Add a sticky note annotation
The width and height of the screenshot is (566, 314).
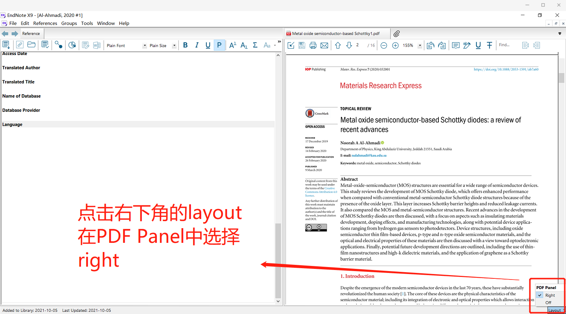click(455, 45)
